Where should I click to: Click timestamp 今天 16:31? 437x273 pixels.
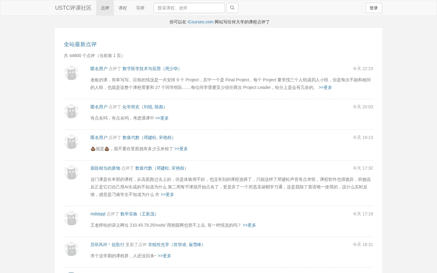[363, 244]
